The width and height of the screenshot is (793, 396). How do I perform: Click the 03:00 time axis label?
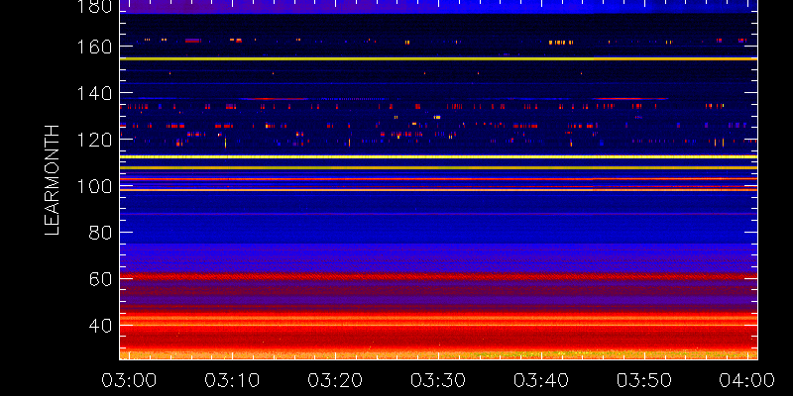tap(129, 380)
